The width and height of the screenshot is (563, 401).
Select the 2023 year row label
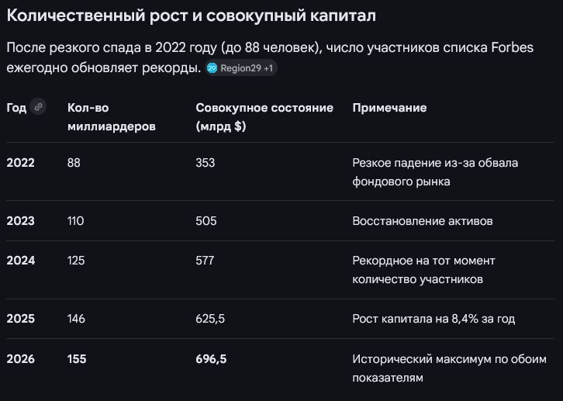tap(20, 221)
